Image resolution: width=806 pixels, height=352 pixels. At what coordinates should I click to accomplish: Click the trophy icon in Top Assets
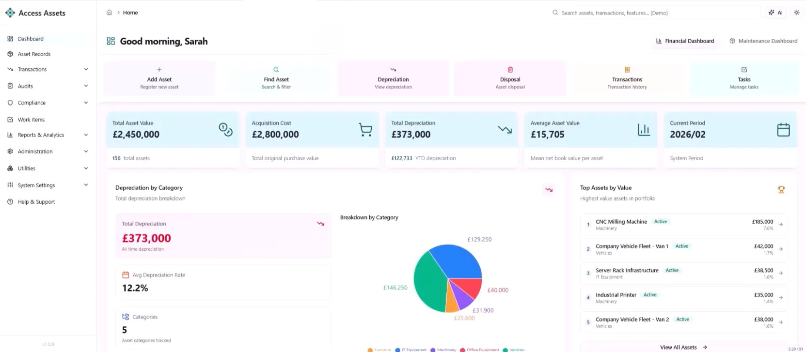pyautogui.click(x=781, y=190)
